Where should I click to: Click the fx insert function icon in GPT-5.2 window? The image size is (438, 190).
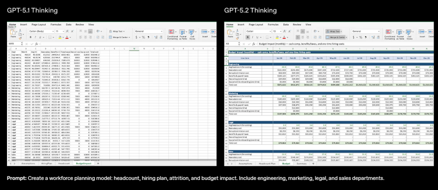point(253,44)
